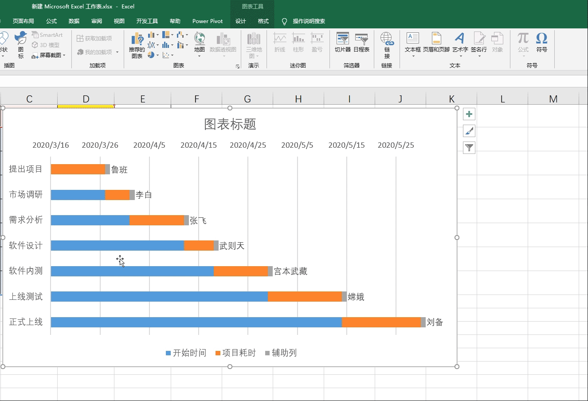
Task: Expand 地图 dropdown arrow
Action: click(200, 56)
